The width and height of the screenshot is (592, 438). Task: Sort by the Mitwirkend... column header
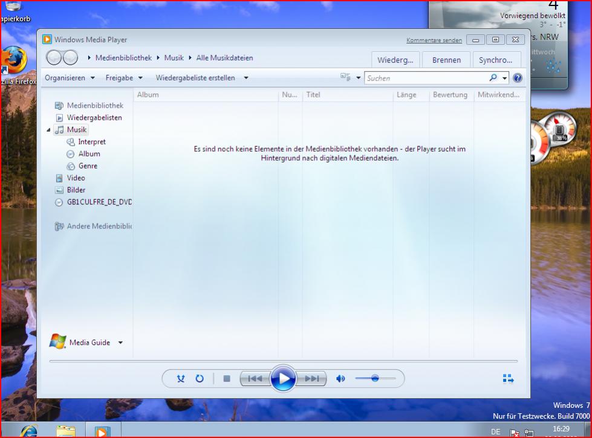[499, 95]
